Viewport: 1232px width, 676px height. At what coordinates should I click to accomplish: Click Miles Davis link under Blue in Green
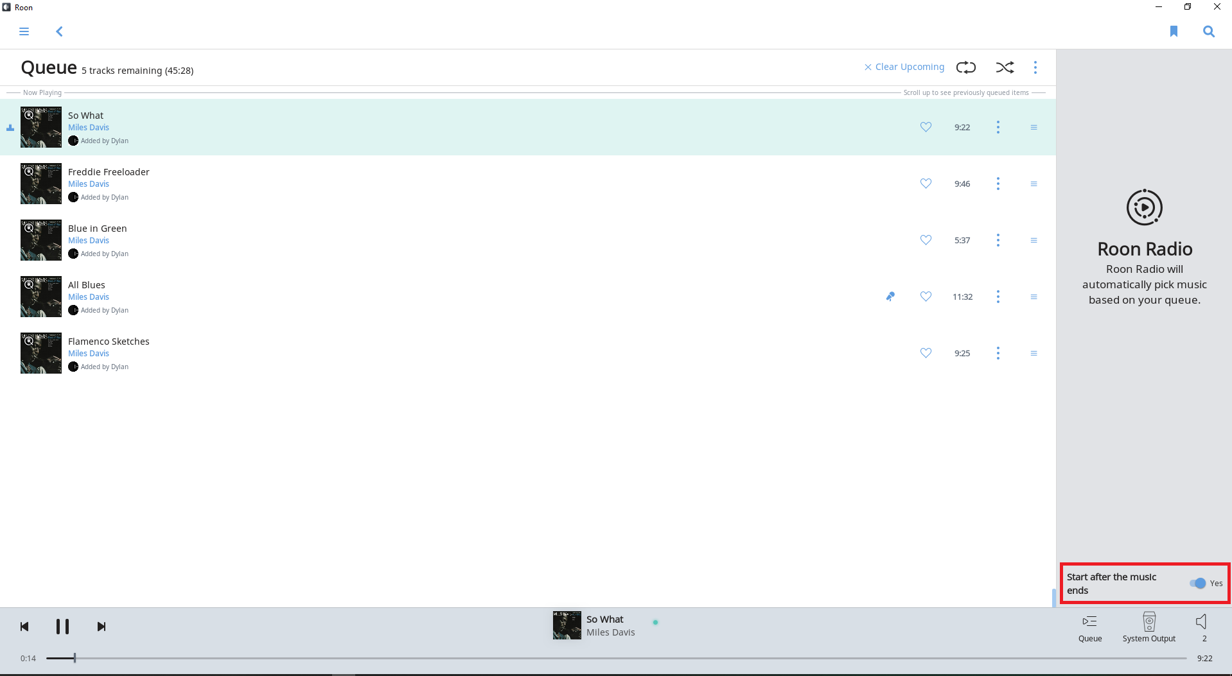pos(89,241)
